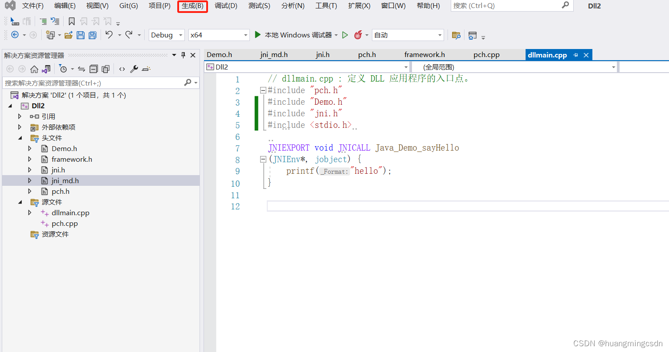669x352 pixels.
Task: Close the Solution Explorer panel
Action: click(x=193, y=55)
